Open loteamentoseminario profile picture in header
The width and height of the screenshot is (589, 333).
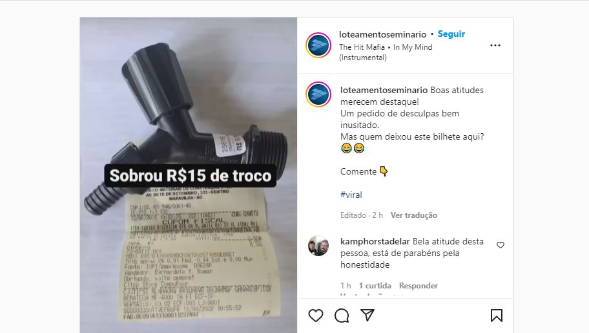318,45
